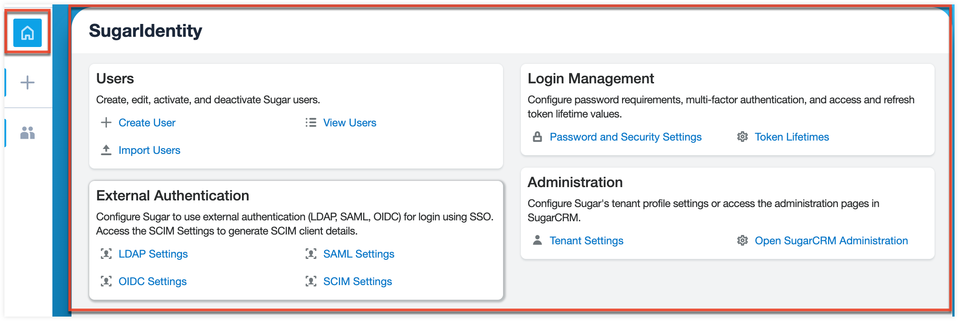Viewport: 959px width, 321px height.
Task: Click the text 'Create, edit, activate, and deactivate Sugar users.'
Action: coord(208,100)
